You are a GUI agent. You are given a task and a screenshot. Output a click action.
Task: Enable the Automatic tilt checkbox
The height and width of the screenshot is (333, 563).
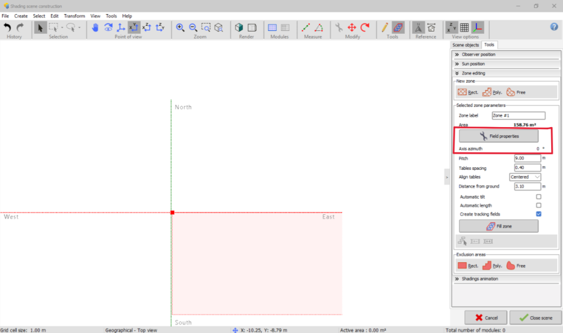tap(539, 197)
